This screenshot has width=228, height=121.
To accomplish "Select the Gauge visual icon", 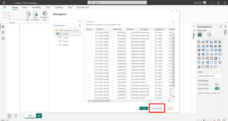I will click(216, 54).
